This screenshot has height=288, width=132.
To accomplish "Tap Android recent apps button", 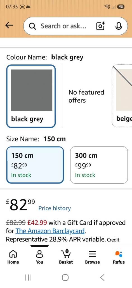I will (x=28, y=277).
